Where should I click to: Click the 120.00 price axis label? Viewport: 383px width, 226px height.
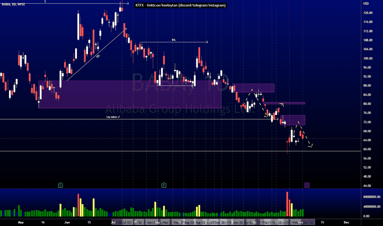[368, 13]
